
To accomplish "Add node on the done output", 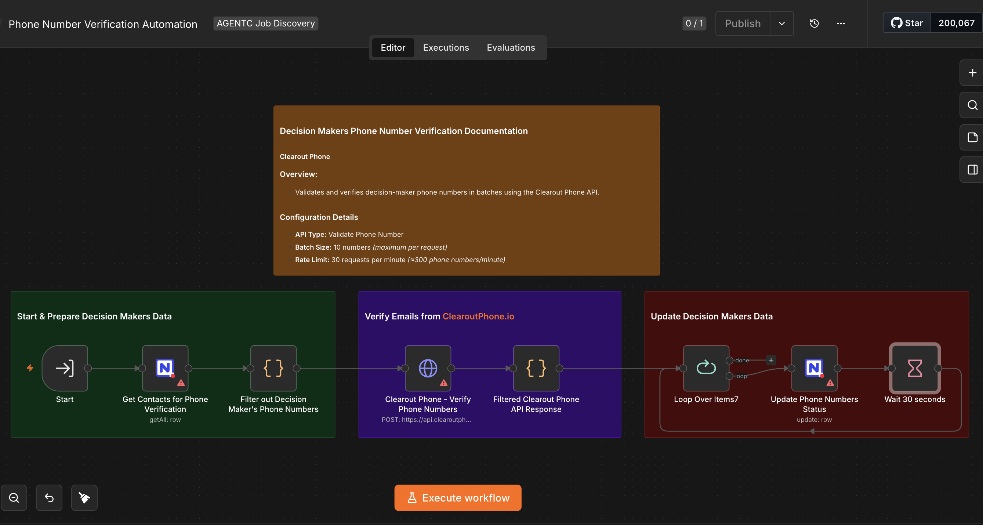I will click(771, 360).
